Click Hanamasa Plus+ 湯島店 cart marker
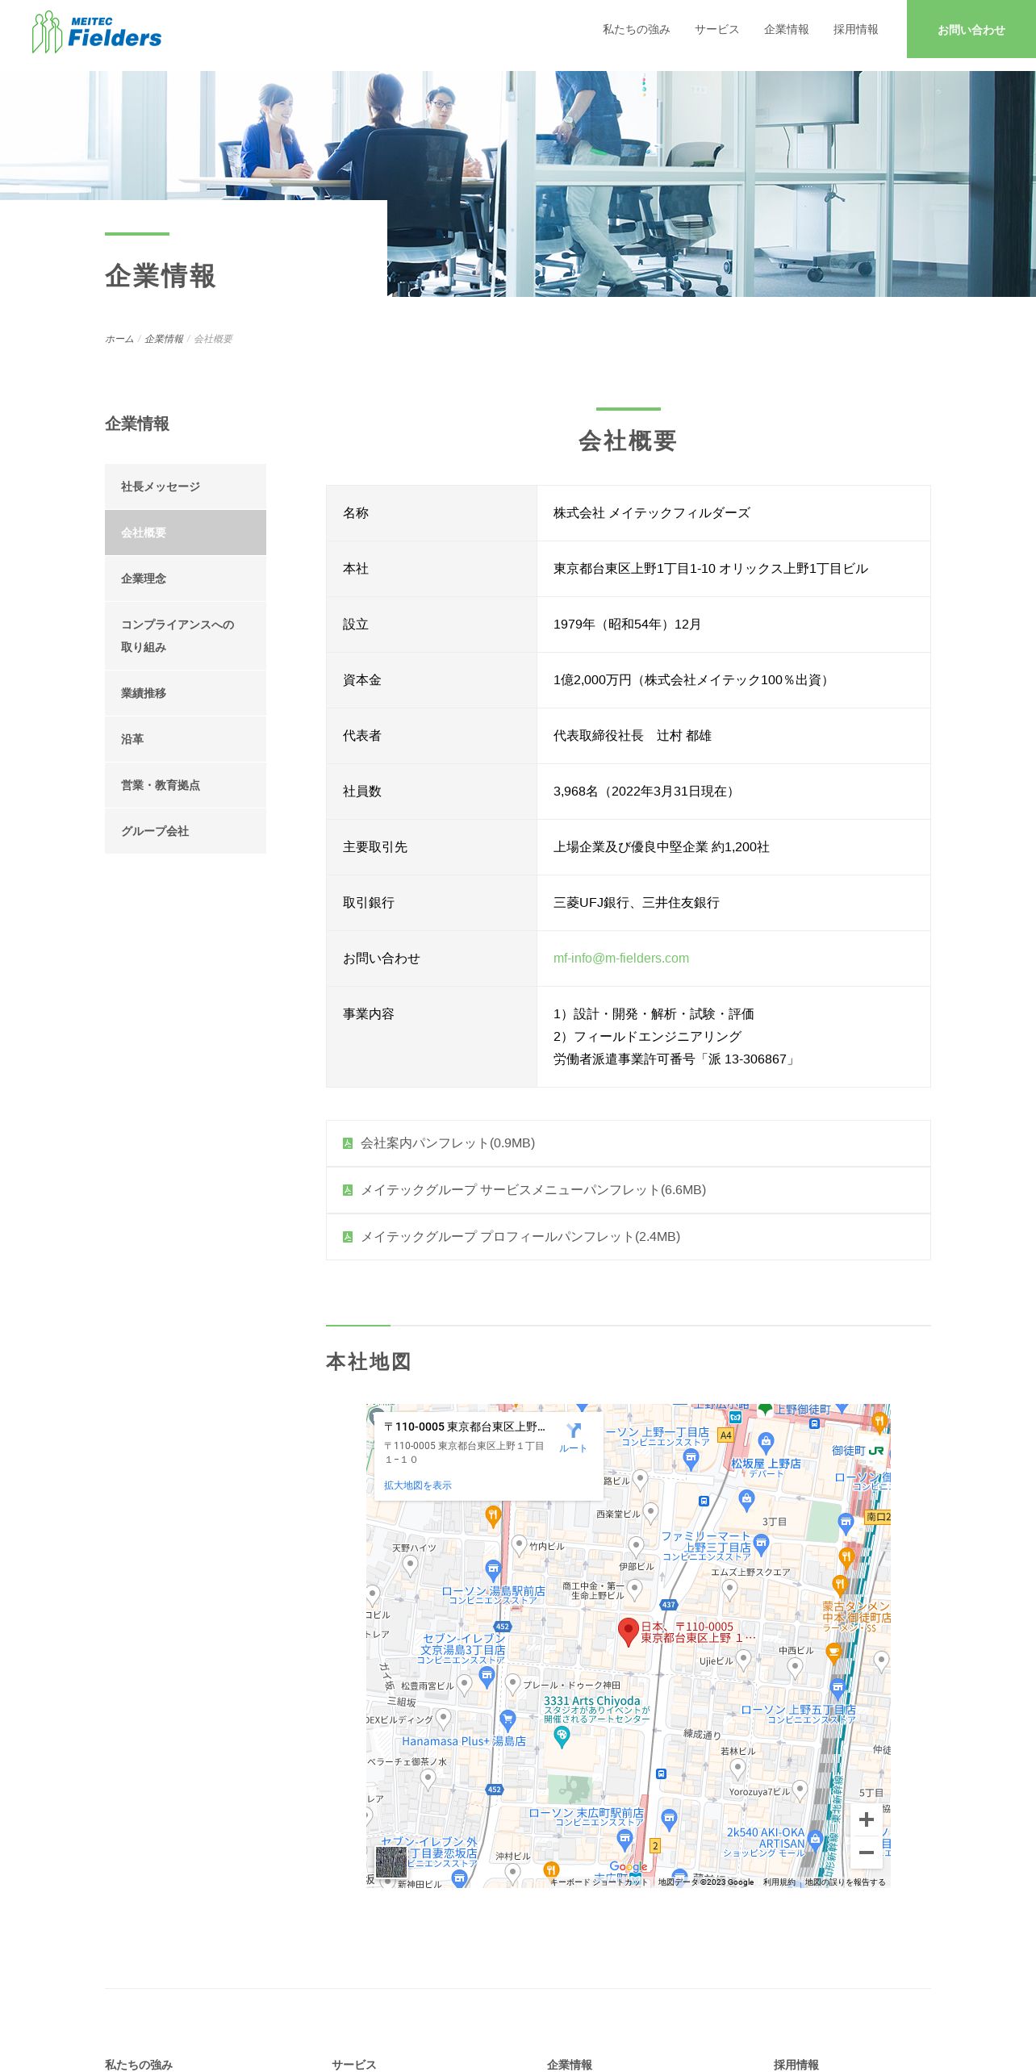Screen dimensions: 1036x2072 pos(508,1719)
